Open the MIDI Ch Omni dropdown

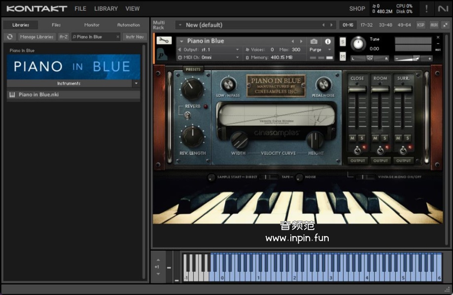[x=209, y=58]
